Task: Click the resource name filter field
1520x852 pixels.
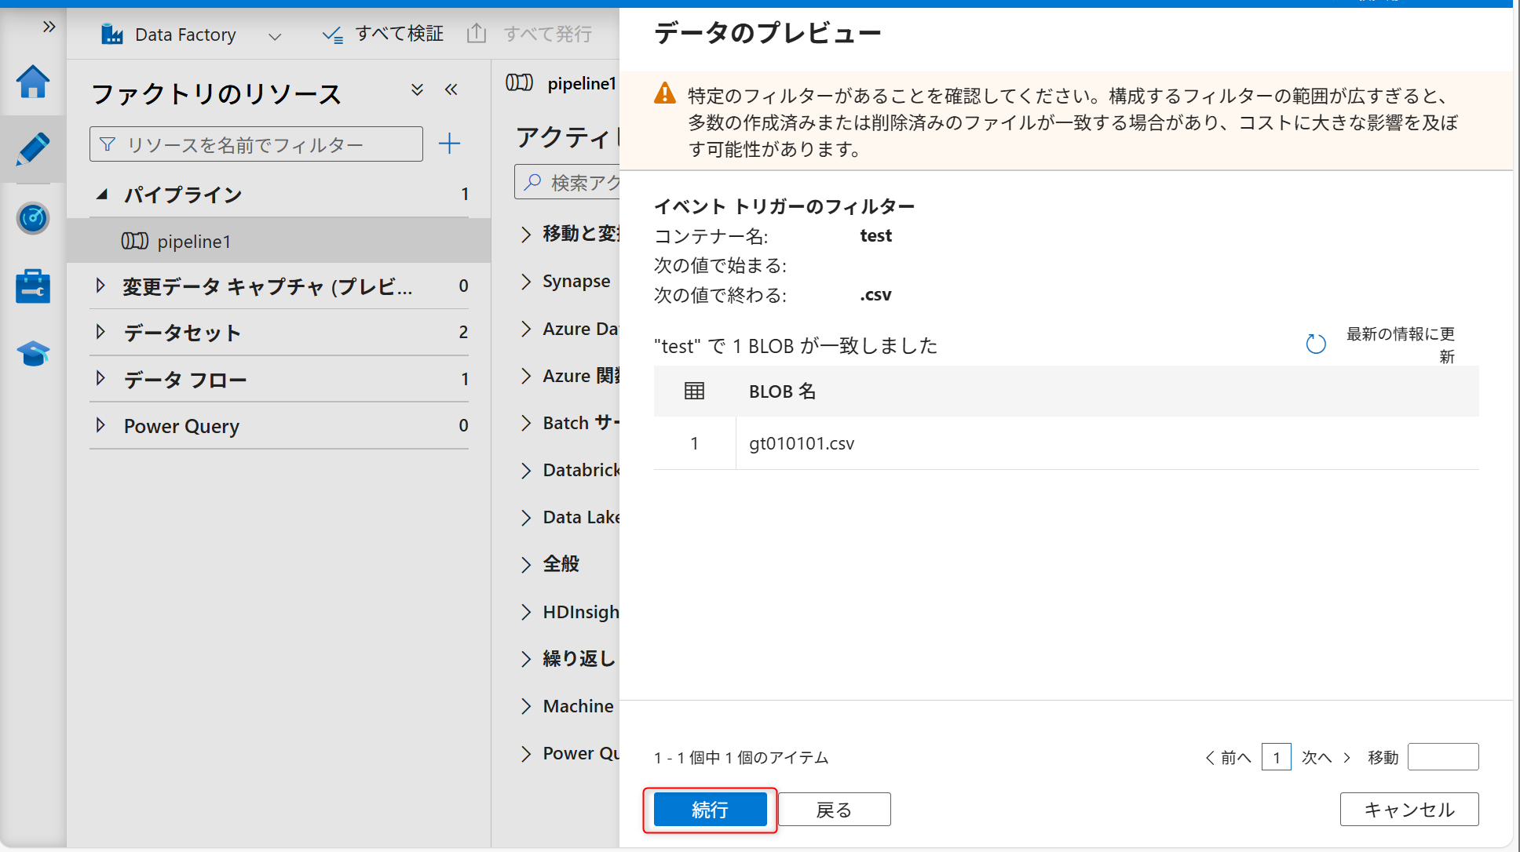Action: coord(256,144)
